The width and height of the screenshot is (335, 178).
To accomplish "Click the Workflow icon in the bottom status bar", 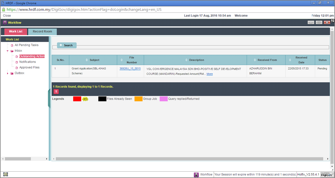I will click(x=196, y=175).
